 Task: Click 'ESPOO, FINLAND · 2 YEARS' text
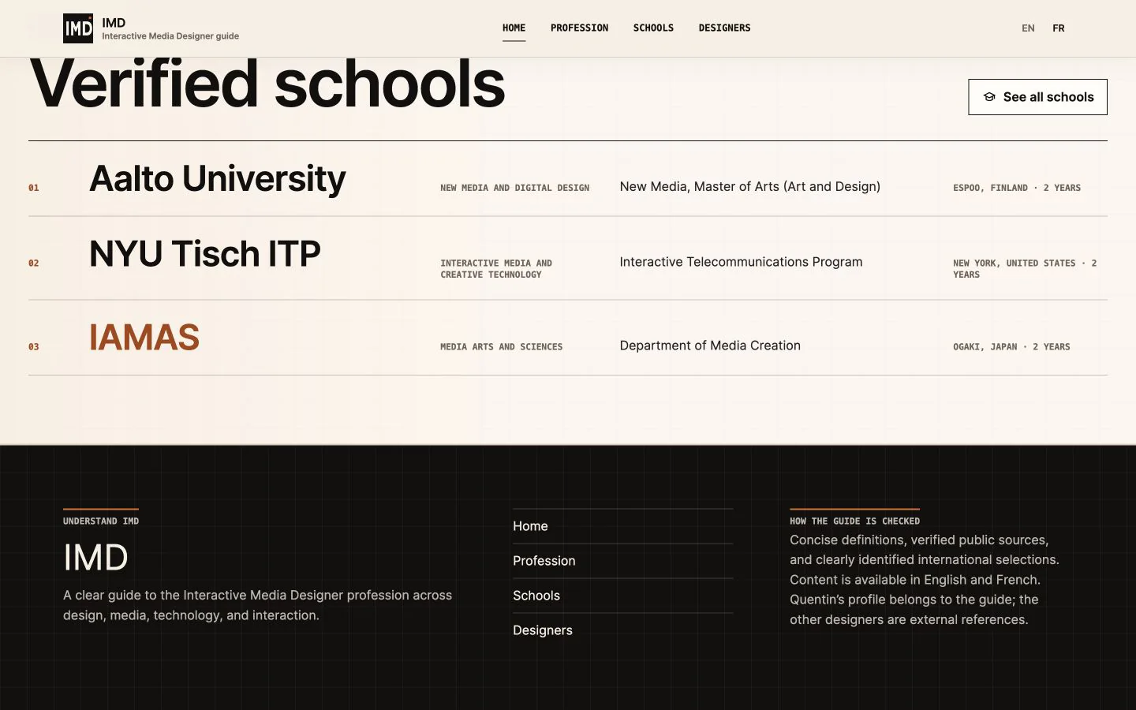point(1017,188)
